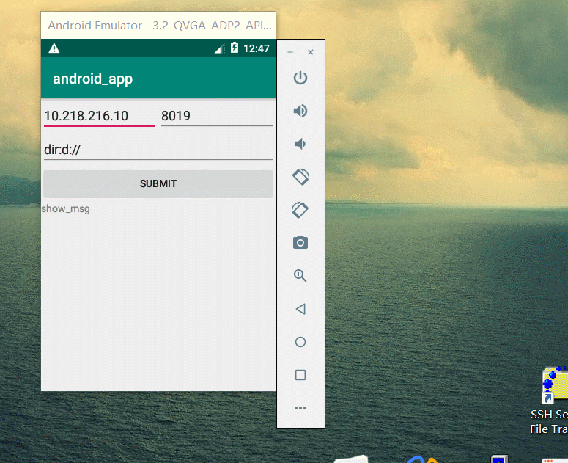Open the SSH Secure File Transfer shortcut
Image resolution: width=568 pixels, height=463 pixels.
pos(550,401)
